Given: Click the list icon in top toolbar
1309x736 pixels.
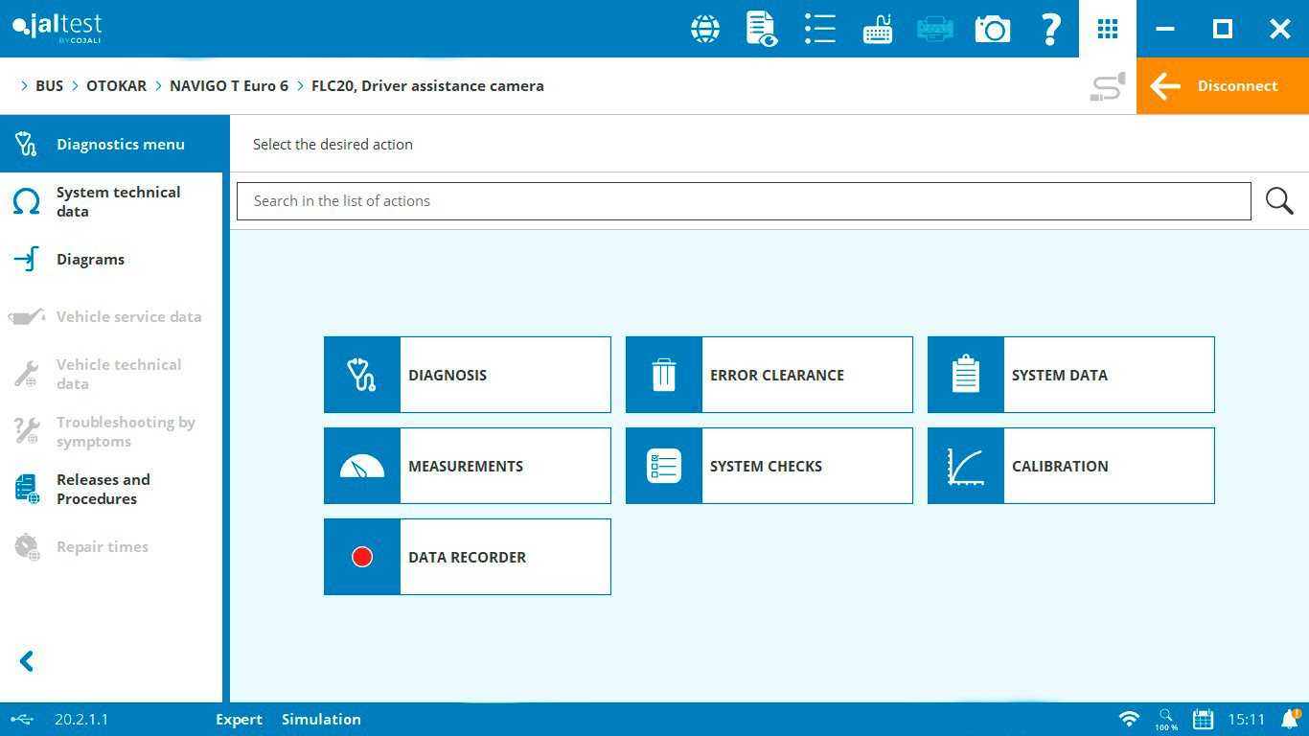Looking at the screenshot, I should [820, 29].
